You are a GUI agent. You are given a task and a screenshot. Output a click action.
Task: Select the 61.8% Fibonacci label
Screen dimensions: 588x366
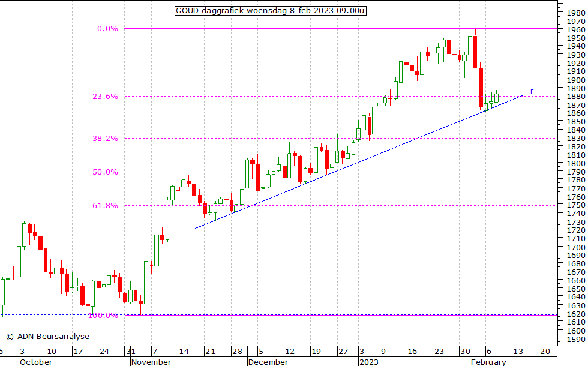[x=105, y=205]
